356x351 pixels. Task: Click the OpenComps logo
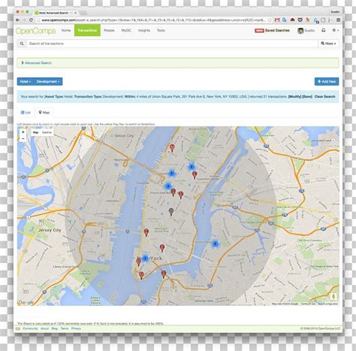[x=35, y=31]
